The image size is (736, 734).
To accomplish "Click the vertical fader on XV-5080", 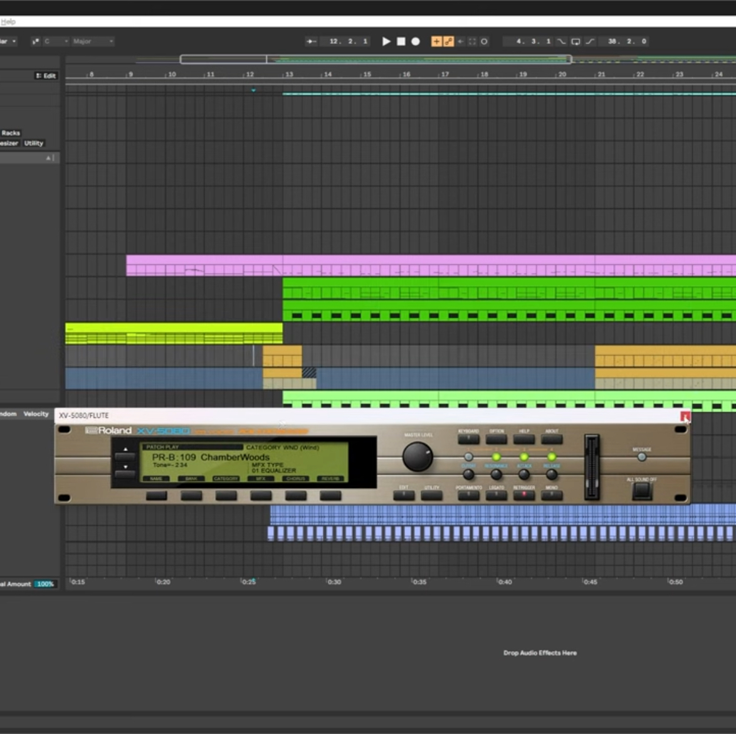I will click(x=592, y=467).
